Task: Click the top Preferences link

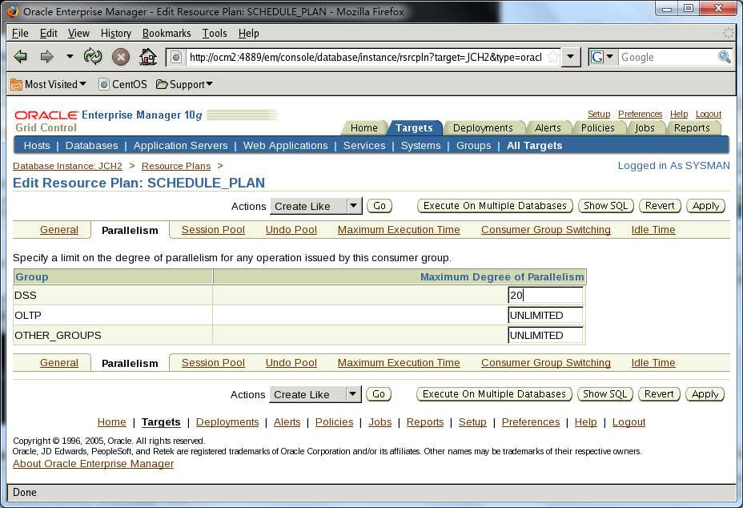Action: point(640,114)
